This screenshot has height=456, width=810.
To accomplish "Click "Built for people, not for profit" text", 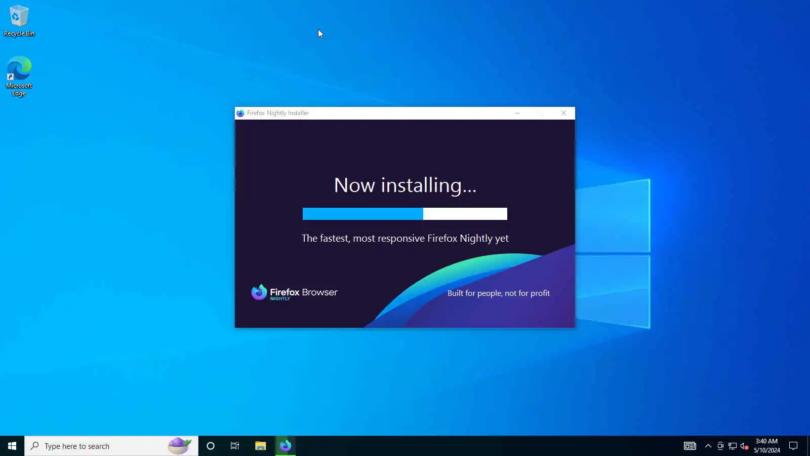I will pos(499,293).
